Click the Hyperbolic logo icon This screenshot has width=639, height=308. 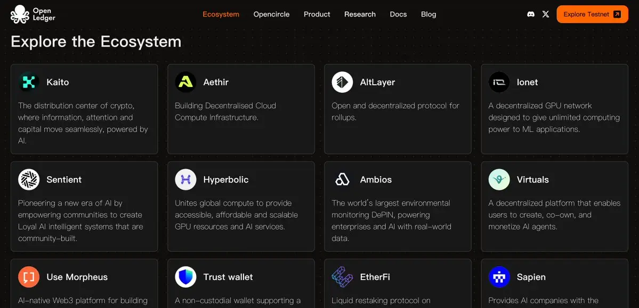pos(185,180)
